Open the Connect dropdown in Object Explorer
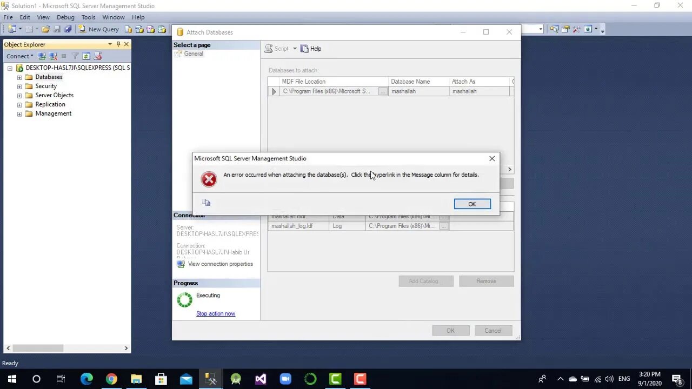The width and height of the screenshot is (692, 389). coord(19,56)
